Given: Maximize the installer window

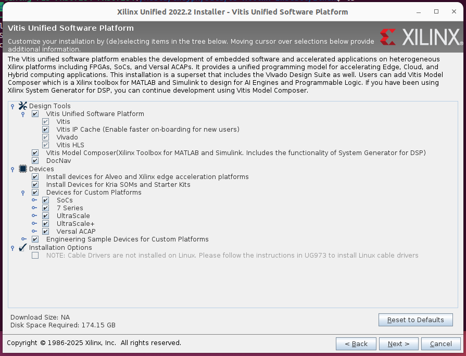Looking at the screenshot, I should [436, 11].
